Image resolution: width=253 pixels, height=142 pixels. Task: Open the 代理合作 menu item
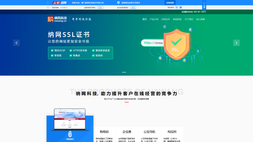[x=166, y=19]
